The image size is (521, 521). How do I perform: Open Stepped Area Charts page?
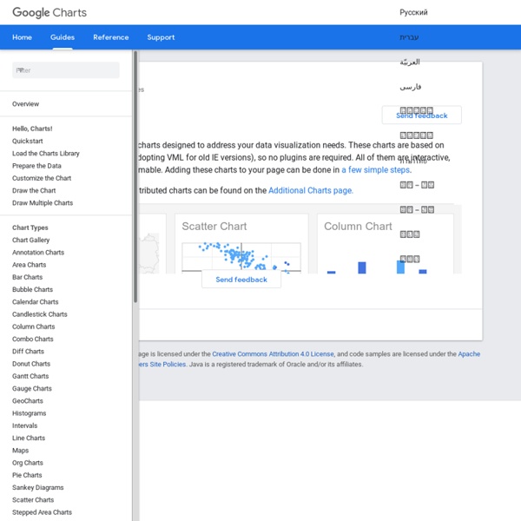coord(42,512)
